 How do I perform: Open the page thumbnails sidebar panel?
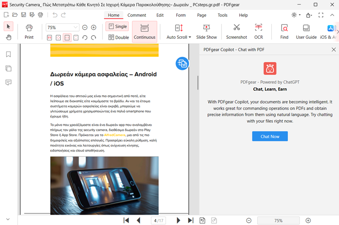click(x=9, y=69)
